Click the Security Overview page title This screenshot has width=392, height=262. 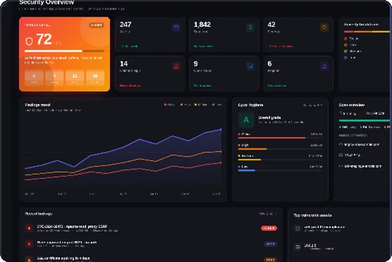click(x=46, y=3)
